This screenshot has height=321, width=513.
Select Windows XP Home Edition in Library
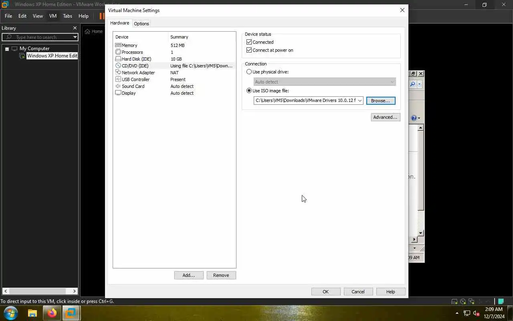(52, 56)
